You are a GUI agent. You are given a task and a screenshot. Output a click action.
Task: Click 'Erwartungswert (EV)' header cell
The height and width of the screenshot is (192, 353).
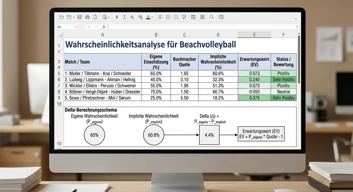point(254,62)
